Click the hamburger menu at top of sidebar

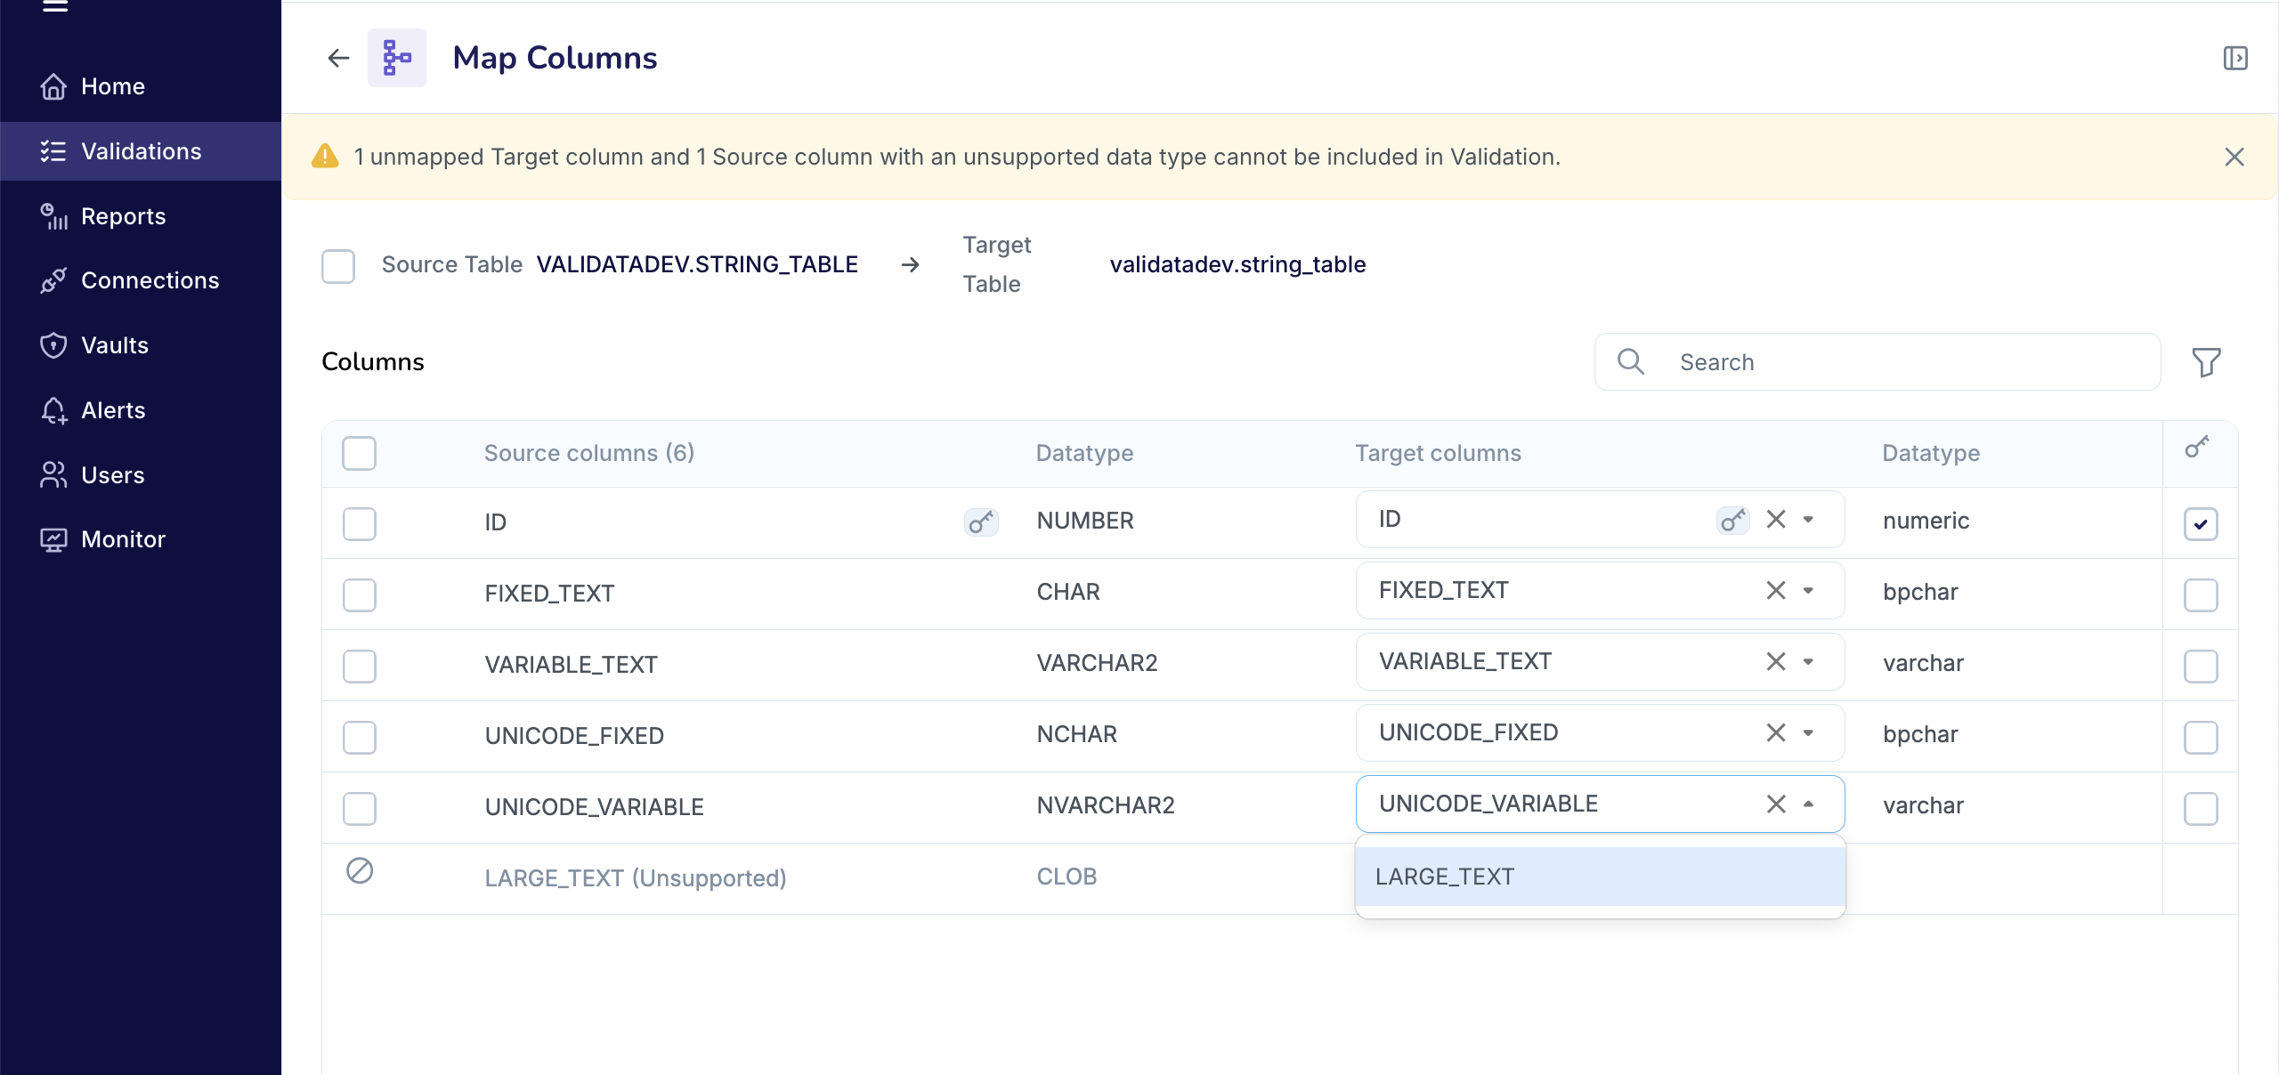[x=54, y=7]
